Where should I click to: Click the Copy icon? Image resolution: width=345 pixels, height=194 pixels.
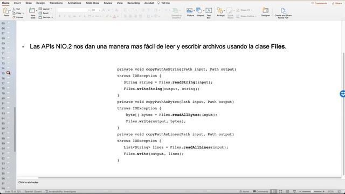tap(13, 13)
